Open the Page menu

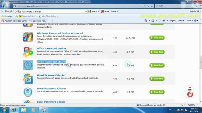172,20
